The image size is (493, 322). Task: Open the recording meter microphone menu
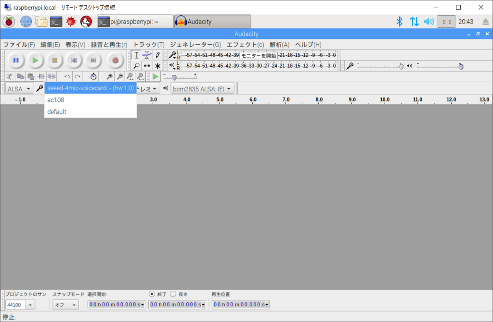click(x=172, y=55)
